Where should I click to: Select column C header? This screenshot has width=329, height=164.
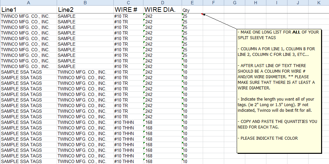tap(129, 3)
